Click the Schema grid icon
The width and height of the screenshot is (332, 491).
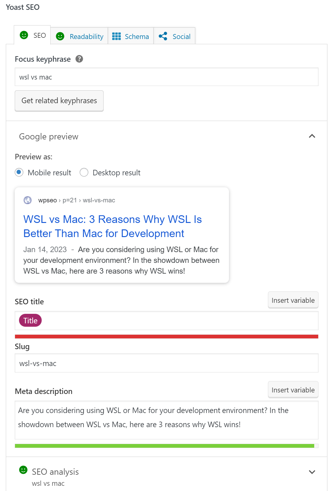(116, 36)
